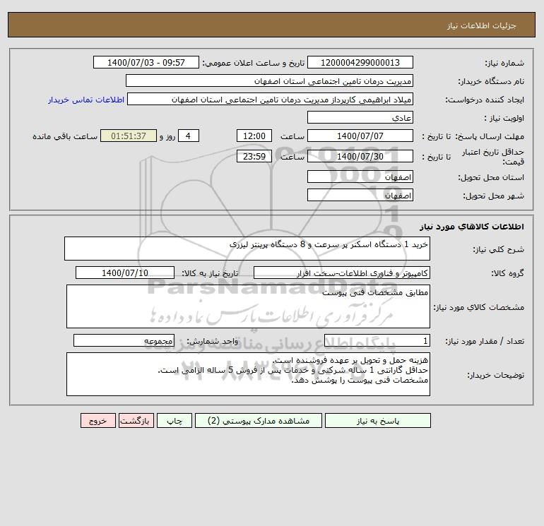544x526 pixels.
Task: Click label شماره نیاز
Action: 504,63
